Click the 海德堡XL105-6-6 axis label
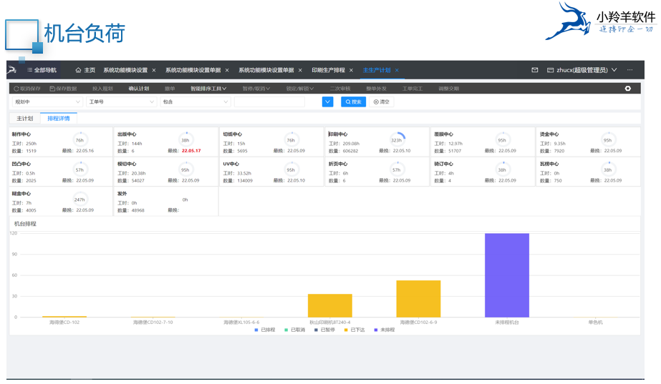Viewport: 661px width, 384px height. pyautogui.click(x=241, y=322)
